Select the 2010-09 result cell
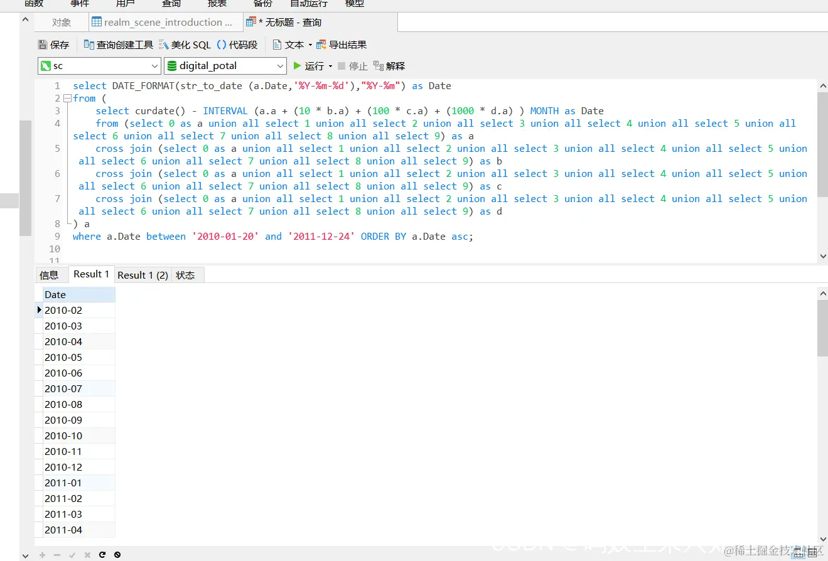The image size is (828, 561). (78, 420)
